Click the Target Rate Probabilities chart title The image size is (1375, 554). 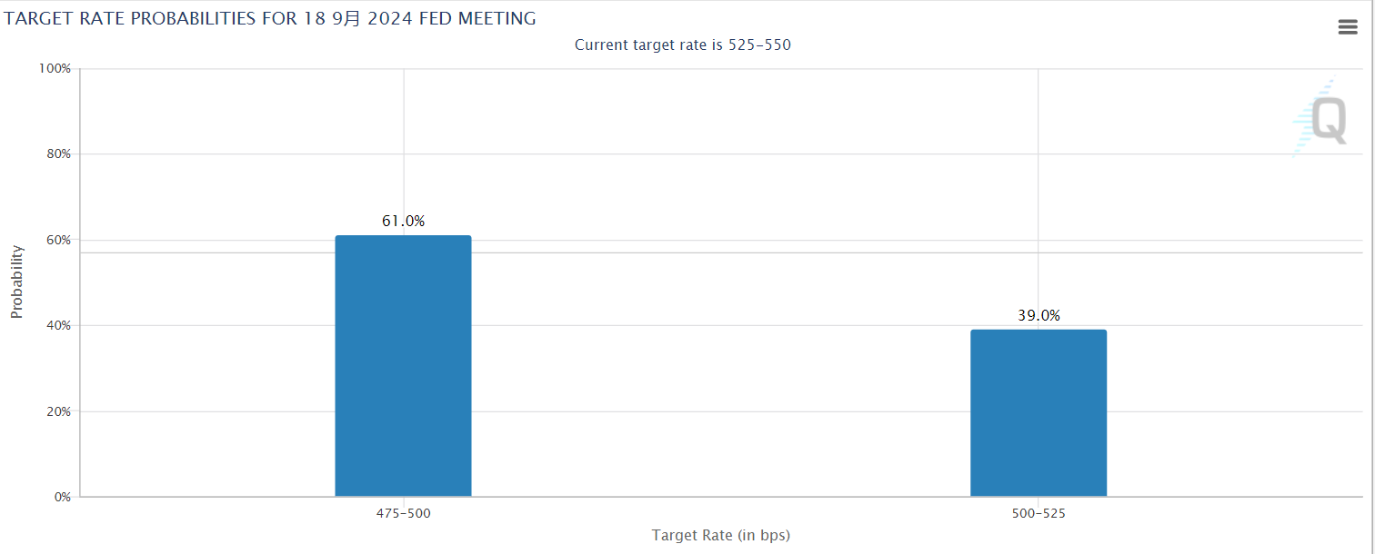pos(270,18)
